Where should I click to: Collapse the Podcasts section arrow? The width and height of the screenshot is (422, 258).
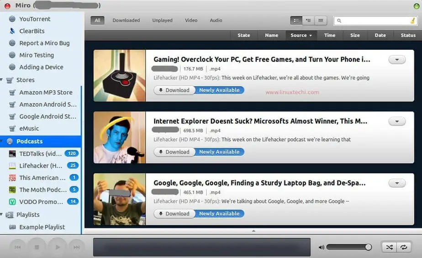coord(2,141)
